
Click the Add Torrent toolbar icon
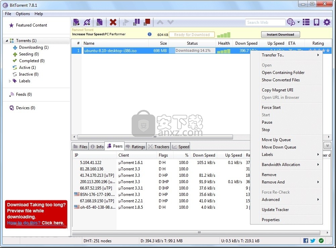coord(76,22)
